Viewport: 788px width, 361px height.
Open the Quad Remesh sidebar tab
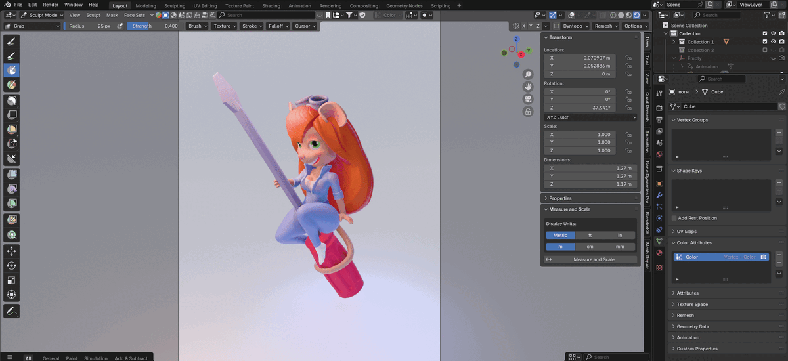(647, 107)
